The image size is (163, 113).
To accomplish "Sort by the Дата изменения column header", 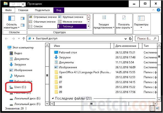I will click(126, 46).
